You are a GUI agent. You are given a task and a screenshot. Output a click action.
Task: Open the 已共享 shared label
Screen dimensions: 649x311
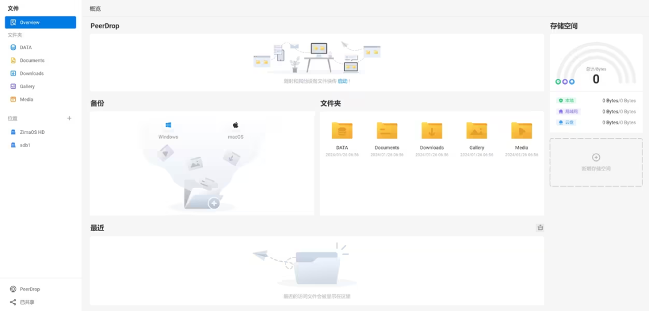coord(27,302)
